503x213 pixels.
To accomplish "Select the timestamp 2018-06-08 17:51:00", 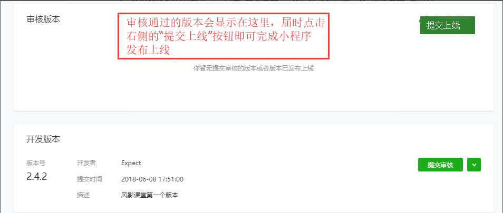I will pos(152,179).
